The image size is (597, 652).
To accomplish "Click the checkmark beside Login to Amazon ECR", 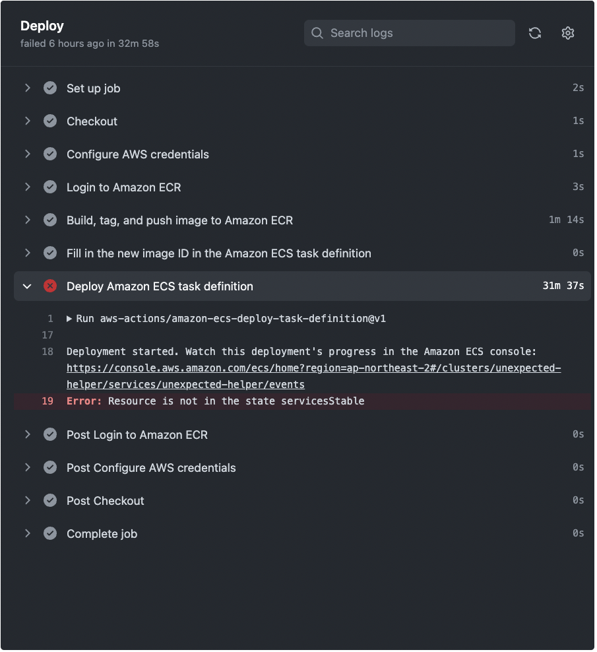I will 50,187.
